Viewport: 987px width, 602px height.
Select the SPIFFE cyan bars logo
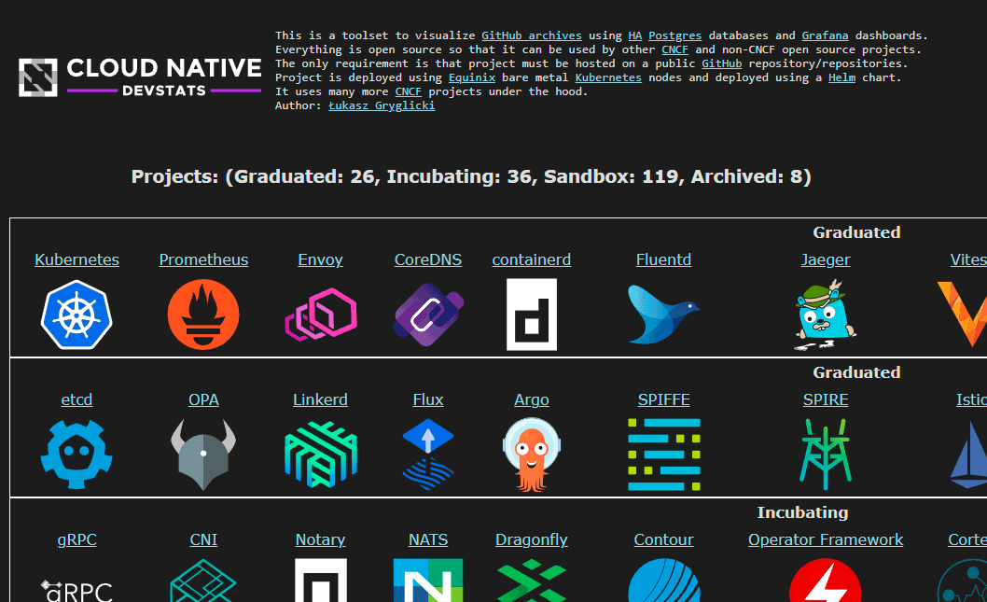[663, 454]
